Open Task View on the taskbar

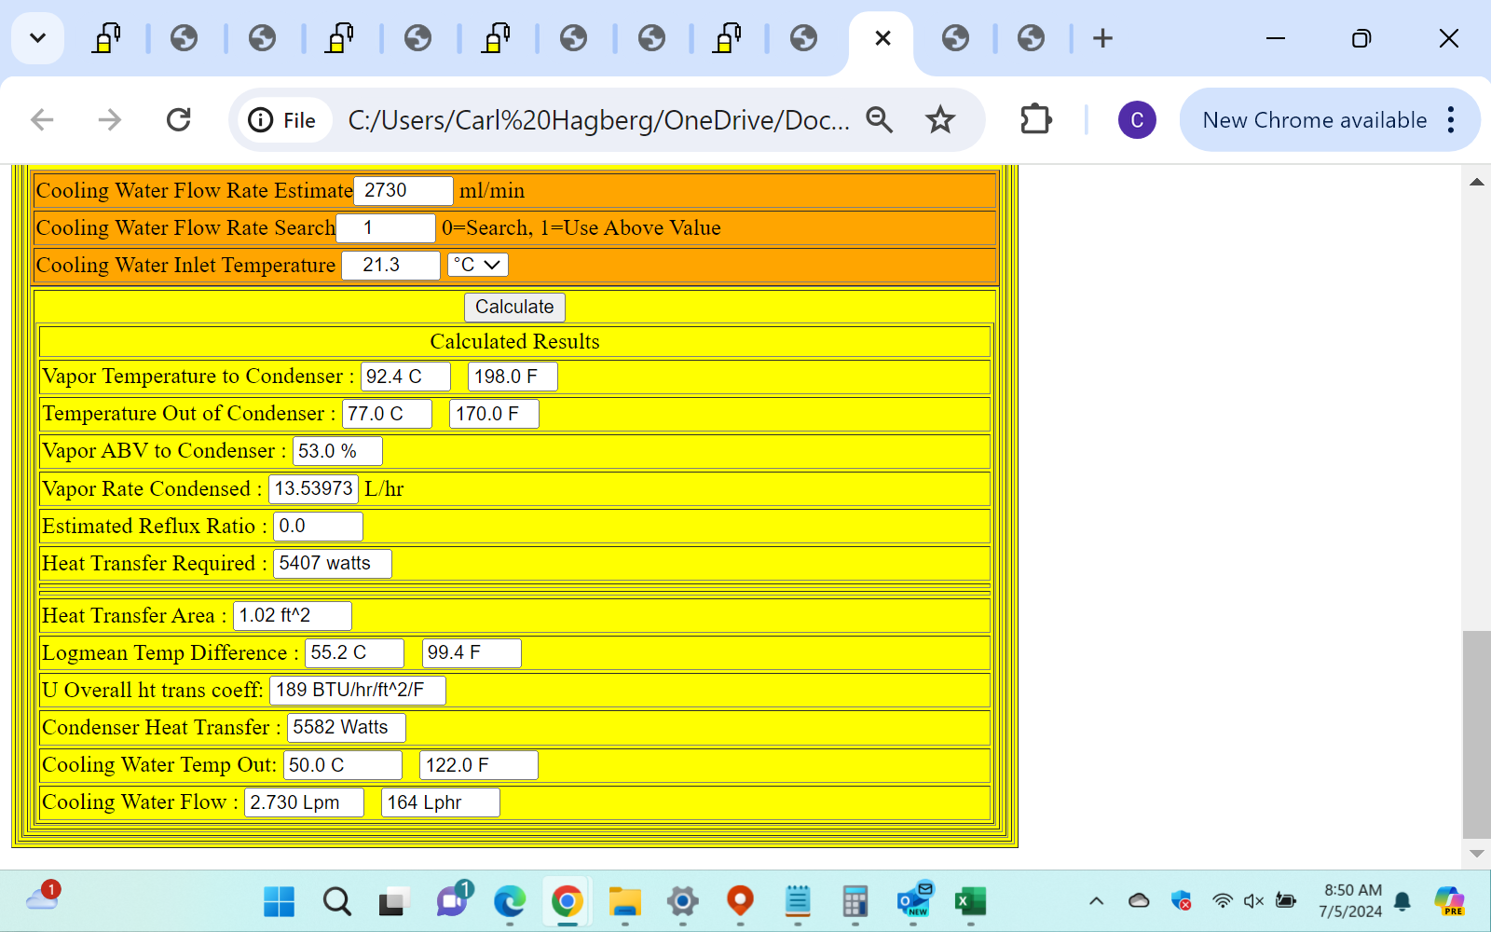pyautogui.click(x=394, y=901)
